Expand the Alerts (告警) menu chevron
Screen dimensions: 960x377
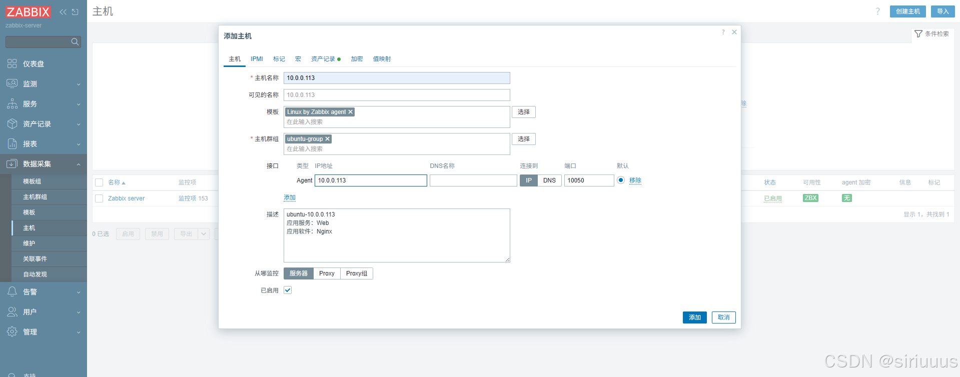[x=79, y=292]
